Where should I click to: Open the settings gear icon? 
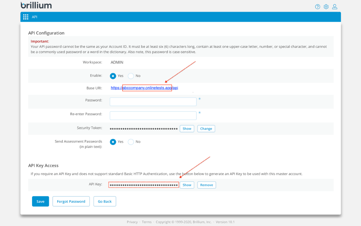(x=326, y=7)
